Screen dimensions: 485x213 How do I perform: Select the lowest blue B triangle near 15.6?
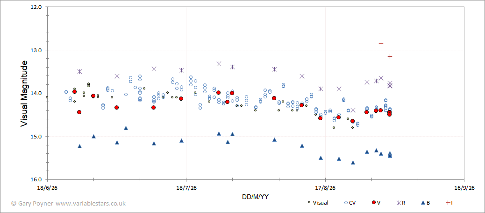point(353,162)
